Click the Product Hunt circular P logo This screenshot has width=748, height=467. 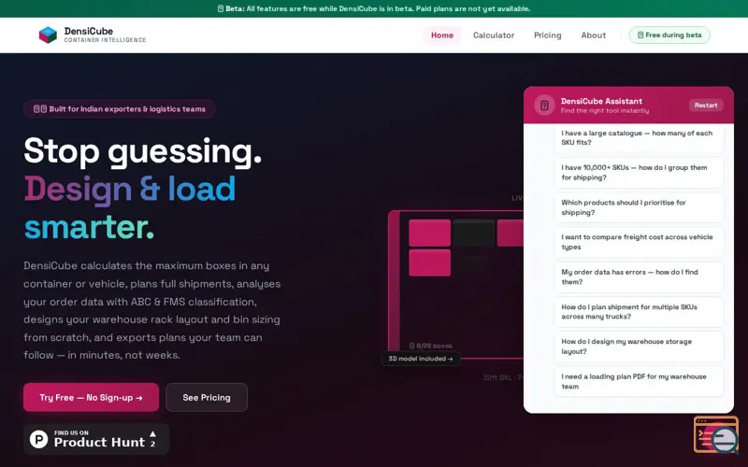(x=38, y=439)
